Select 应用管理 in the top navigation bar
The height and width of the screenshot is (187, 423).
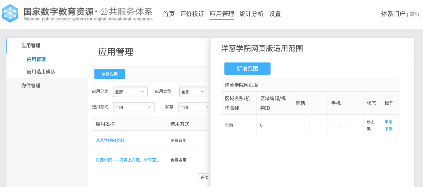coord(222,14)
